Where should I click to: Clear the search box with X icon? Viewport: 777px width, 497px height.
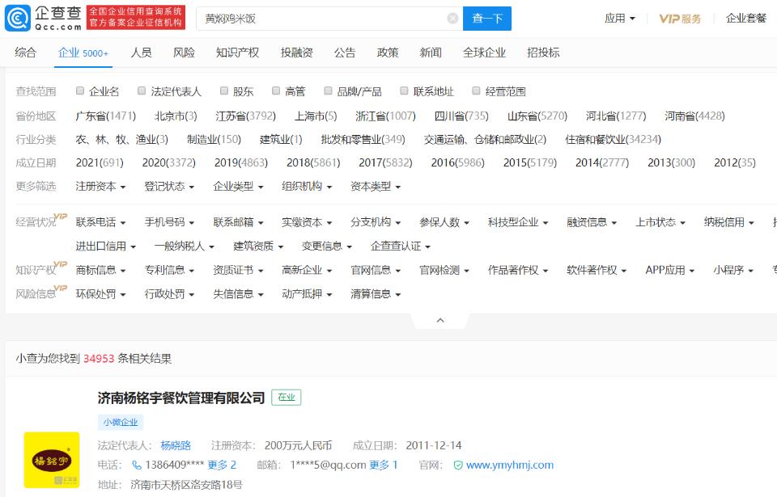tap(452, 19)
